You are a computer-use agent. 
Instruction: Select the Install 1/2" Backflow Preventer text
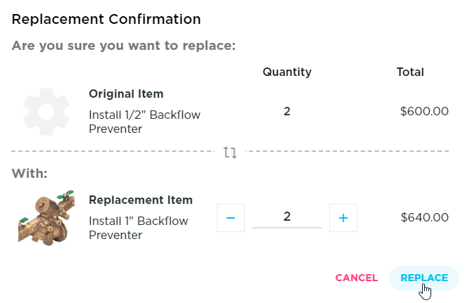pyautogui.click(x=136, y=122)
